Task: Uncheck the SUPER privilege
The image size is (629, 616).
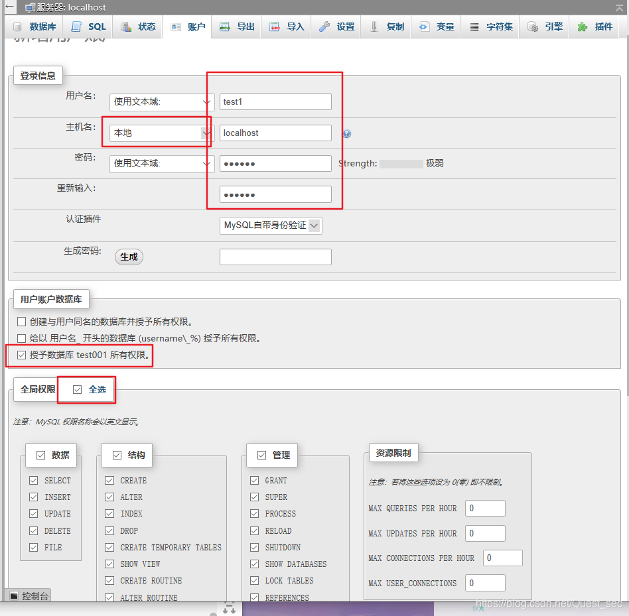Action: pos(254,497)
